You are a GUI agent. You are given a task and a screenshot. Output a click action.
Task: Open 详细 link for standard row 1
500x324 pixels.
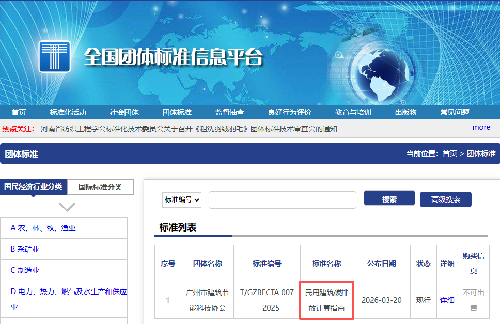click(x=447, y=300)
